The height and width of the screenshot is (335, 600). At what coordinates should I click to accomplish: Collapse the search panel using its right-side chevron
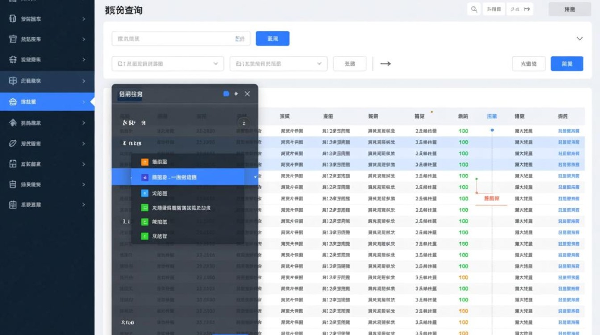click(579, 39)
